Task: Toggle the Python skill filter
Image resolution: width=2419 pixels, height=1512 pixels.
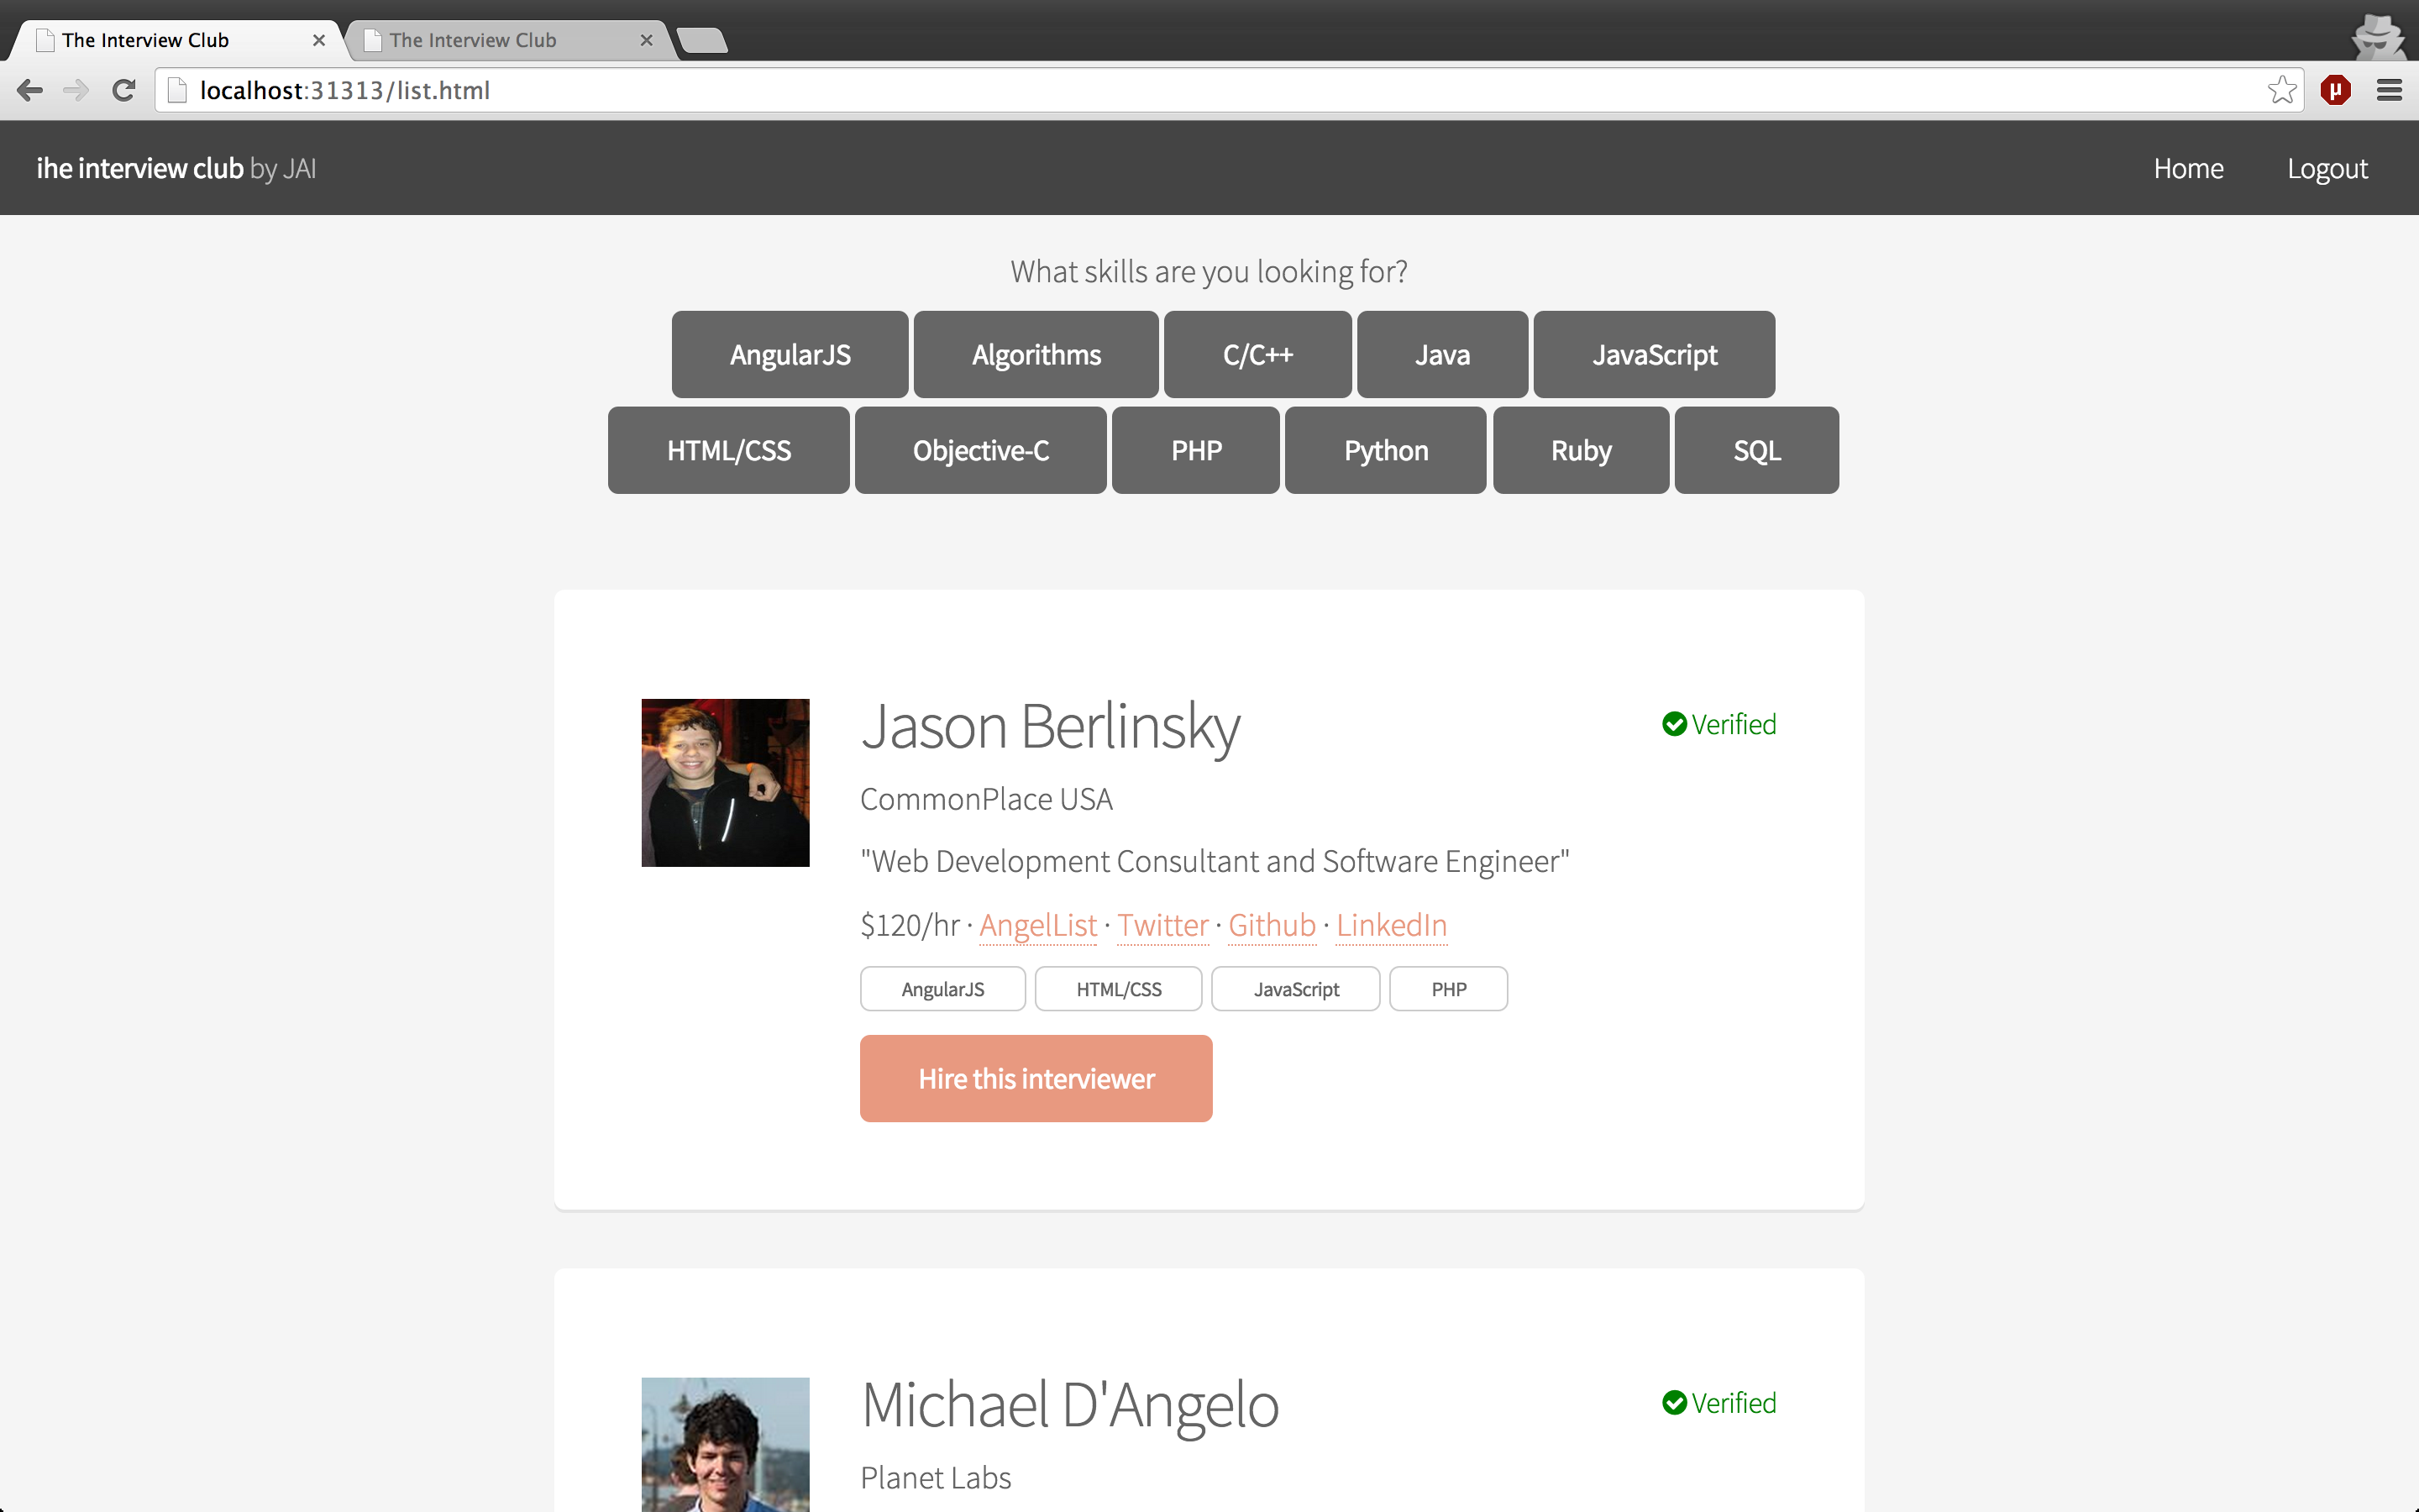Action: (1385, 450)
